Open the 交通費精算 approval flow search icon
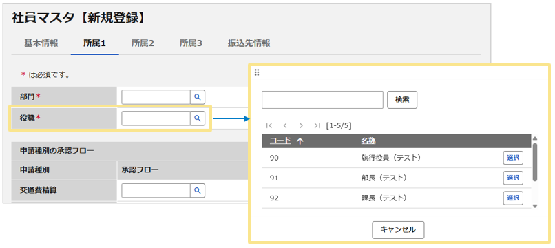The image size is (555, 248). pyautogui.click(x=198, y=191)
